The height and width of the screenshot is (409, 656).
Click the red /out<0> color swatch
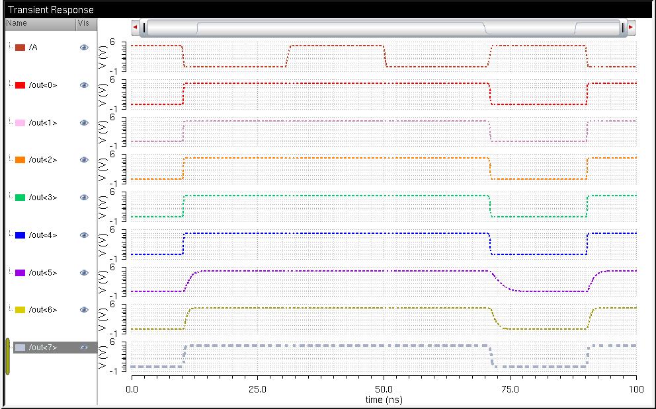click(x=20, y=85)
